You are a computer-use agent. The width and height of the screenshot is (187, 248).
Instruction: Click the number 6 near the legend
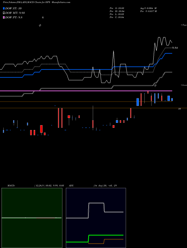[x=43, y=17]
